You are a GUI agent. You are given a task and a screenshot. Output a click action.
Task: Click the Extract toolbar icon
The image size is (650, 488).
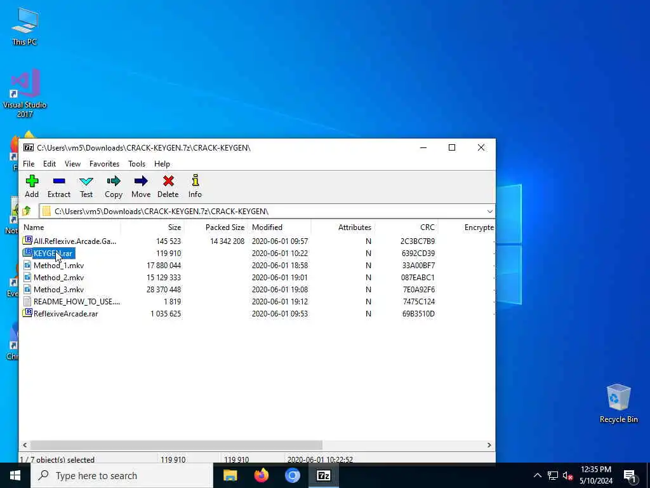pos(59,186)
